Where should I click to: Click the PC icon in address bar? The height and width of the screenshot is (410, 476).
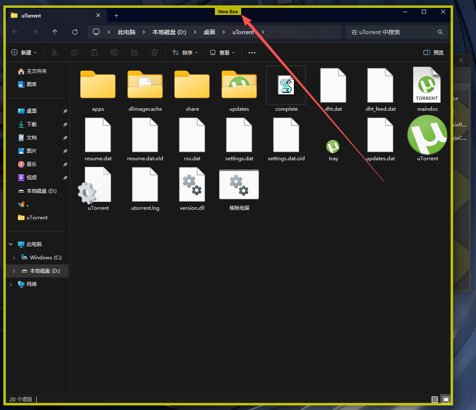tap(96, 32)
